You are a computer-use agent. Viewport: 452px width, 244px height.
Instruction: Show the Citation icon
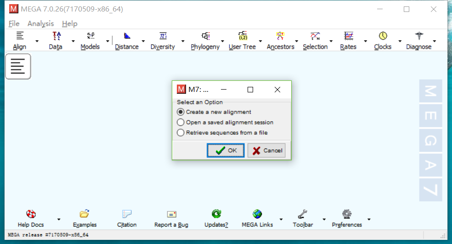pyautogui.click(x=127, y=214)
